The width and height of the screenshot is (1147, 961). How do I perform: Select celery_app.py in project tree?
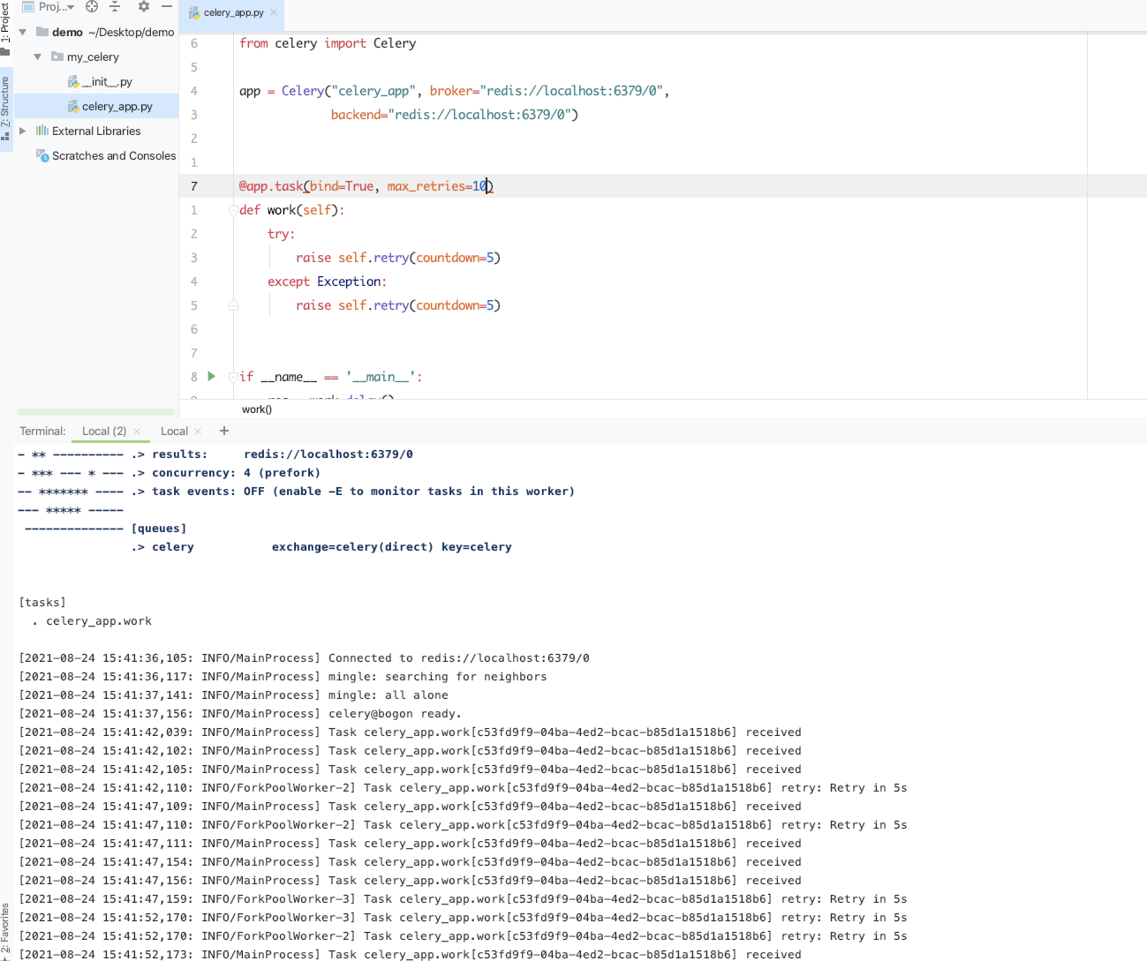pos(117,106)
